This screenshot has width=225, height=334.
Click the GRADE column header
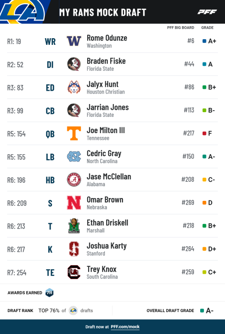[207, 28]
